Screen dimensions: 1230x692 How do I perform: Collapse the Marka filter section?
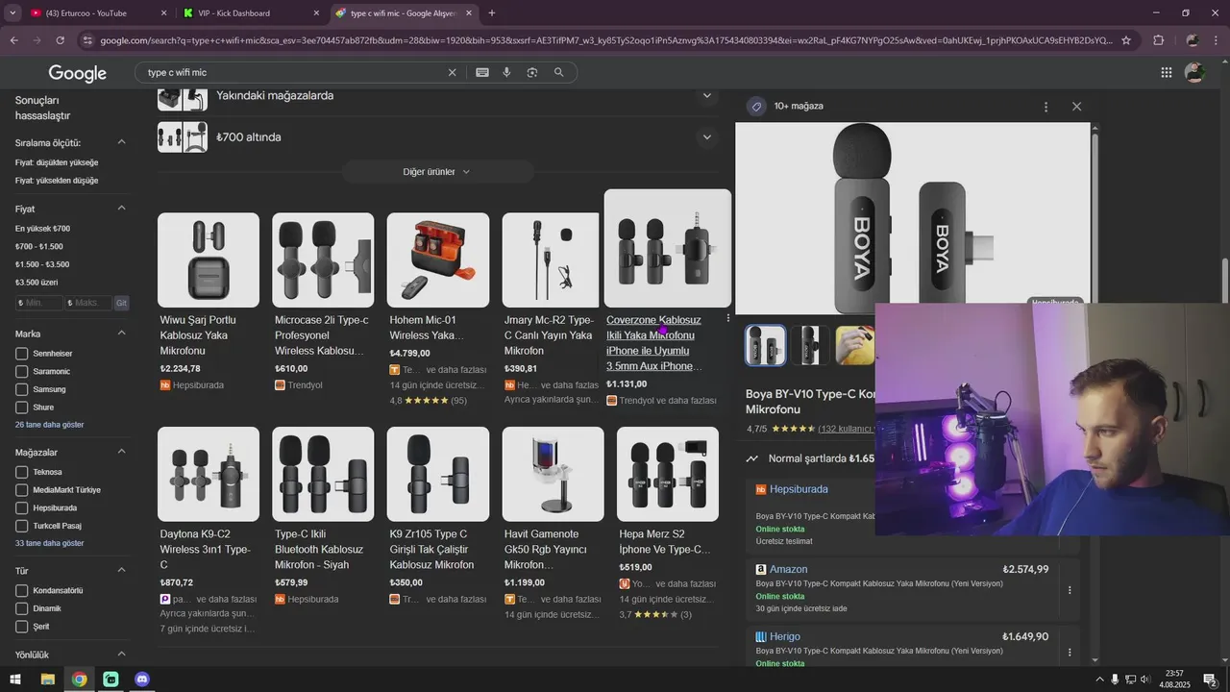pyautogui.click(x=122, y=334)
